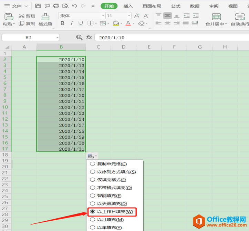Click the Undo arrow icon

tap(74, 6)
